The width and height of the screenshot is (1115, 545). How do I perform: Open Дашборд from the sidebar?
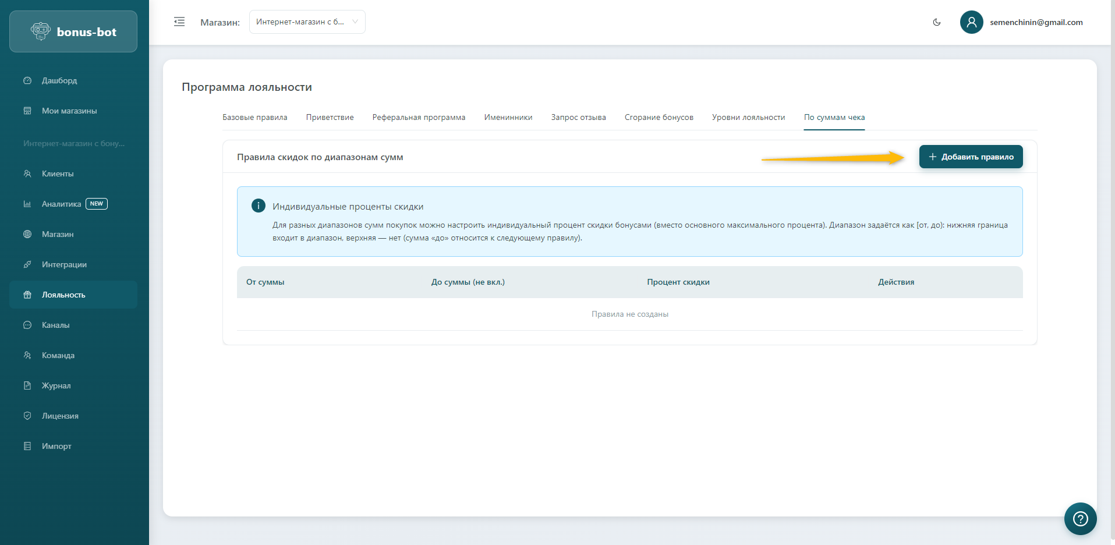click(59, 80)
